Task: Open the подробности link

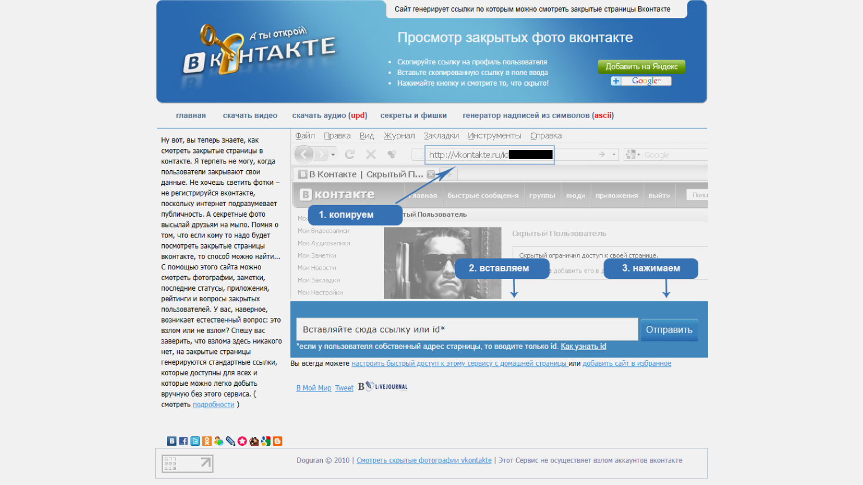Action: pyautogui.click(x=214, y=405)
